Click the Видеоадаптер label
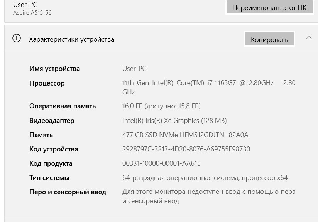 [x=52, y=121]
